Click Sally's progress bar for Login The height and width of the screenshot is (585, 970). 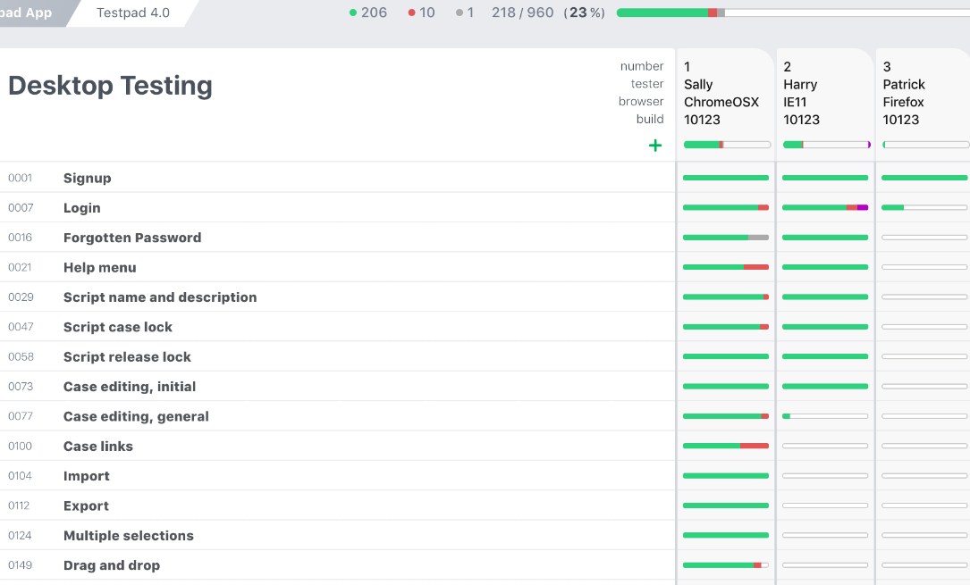tap(726, 207)
